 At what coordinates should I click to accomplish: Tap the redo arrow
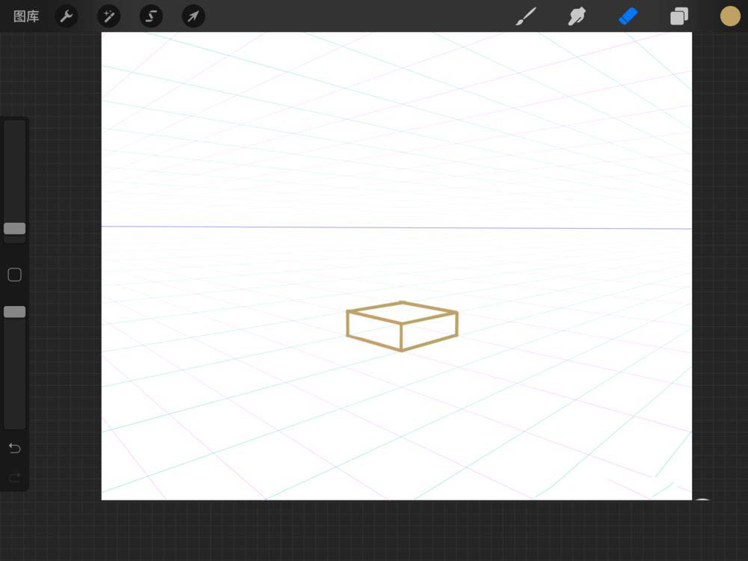pos(14,477)
